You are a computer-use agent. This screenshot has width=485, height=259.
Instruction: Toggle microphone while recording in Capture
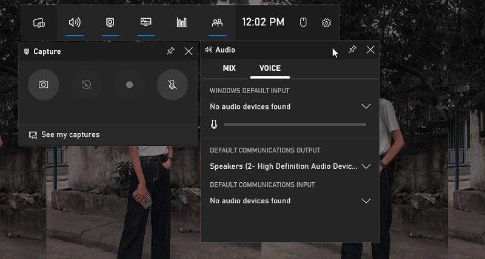(172, 85)
